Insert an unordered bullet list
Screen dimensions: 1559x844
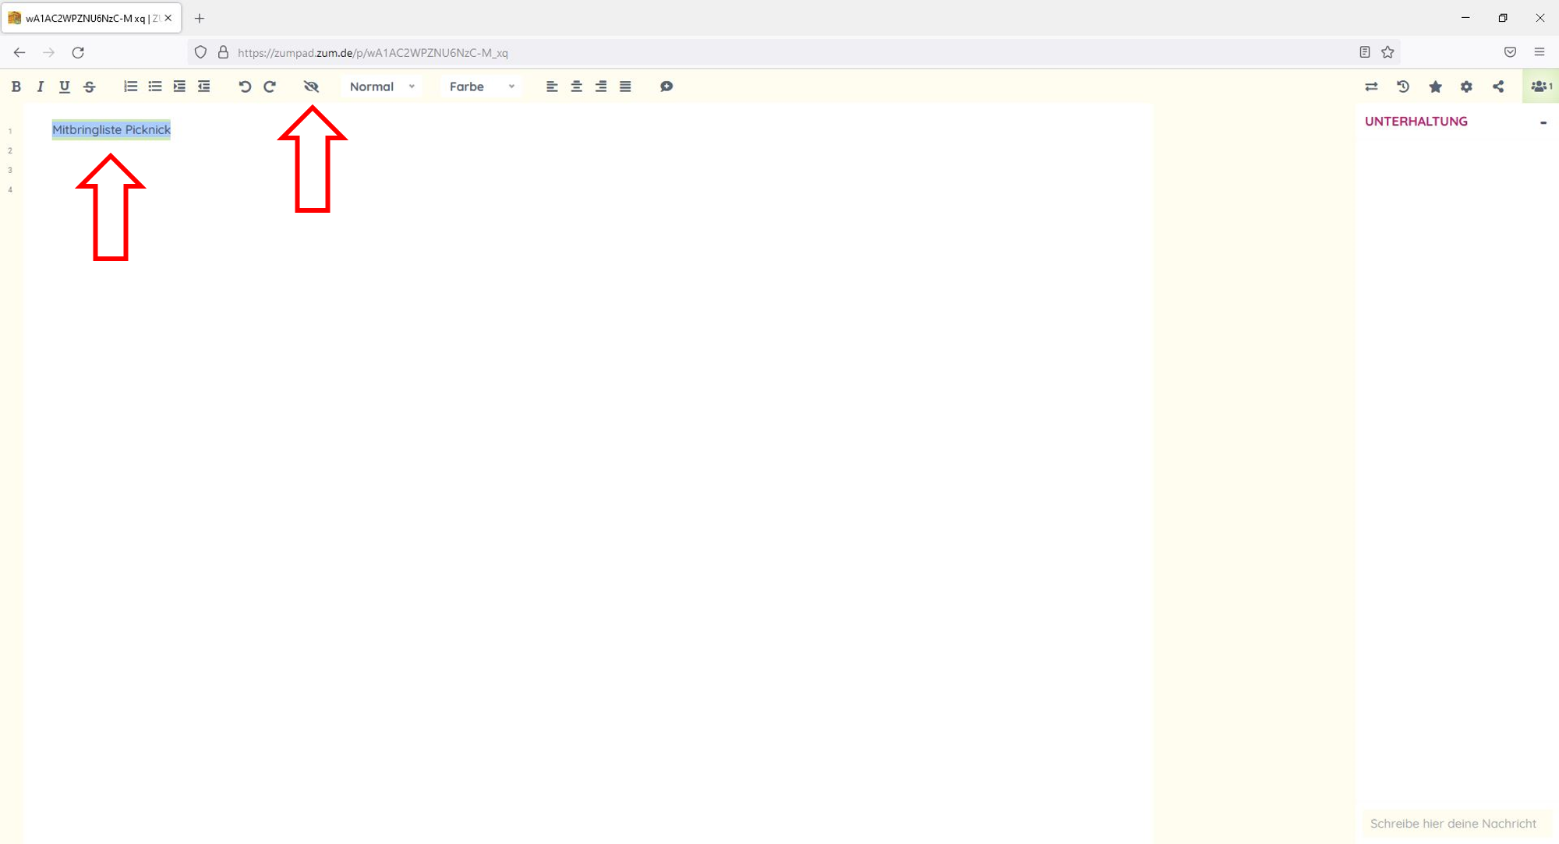pyautogui.click(x=155, y=87)
